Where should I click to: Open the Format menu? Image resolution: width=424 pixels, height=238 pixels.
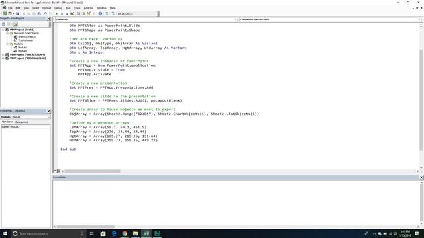click(46, 8)
